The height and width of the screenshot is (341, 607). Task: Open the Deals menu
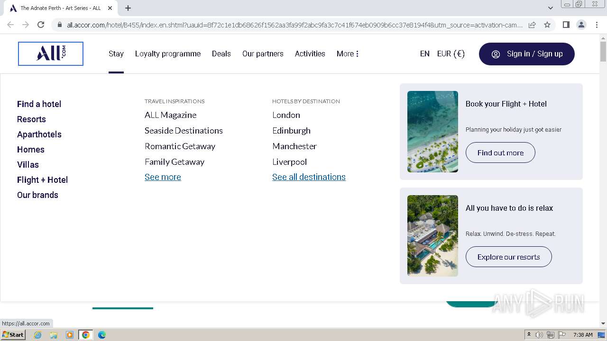tap(221, 54)
